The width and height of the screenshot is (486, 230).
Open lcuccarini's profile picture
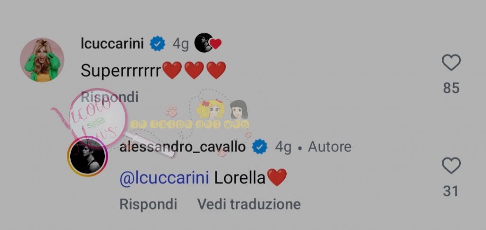click(42, 60)
